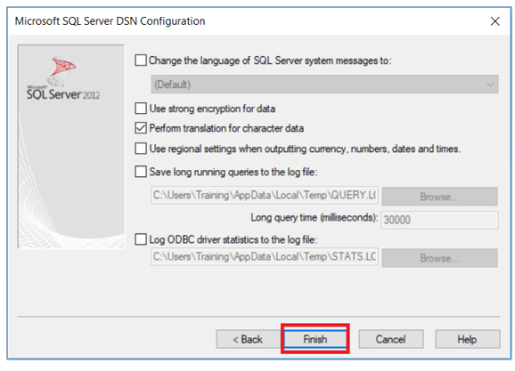The height and width of the screenshot is (371, 515).
Task: Open Help for this dialog
Action: [468, 339]
